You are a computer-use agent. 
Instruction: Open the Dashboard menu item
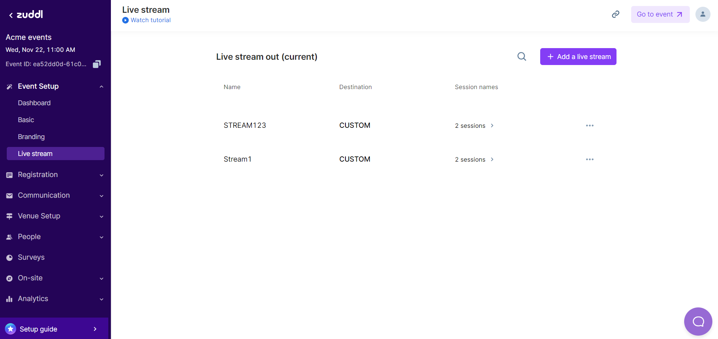click(x=34, y=103)
